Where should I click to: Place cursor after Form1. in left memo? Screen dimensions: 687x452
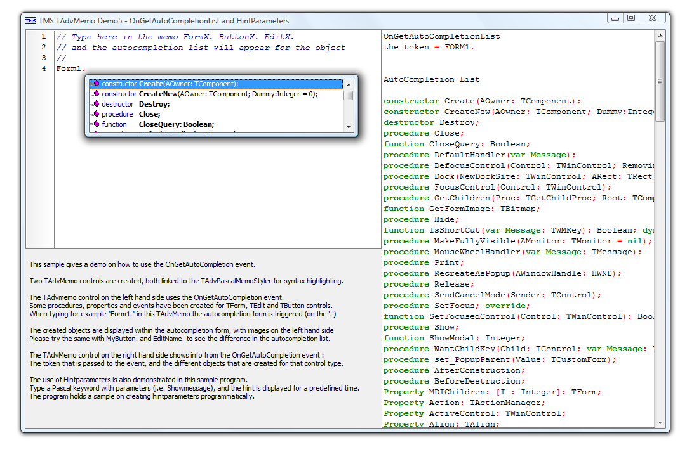(86, 68)
